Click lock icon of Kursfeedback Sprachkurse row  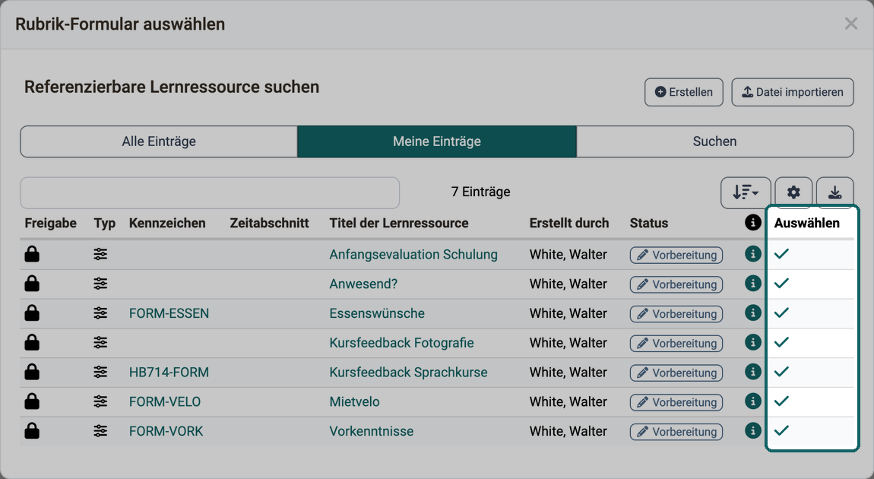(x=32, y=372)
